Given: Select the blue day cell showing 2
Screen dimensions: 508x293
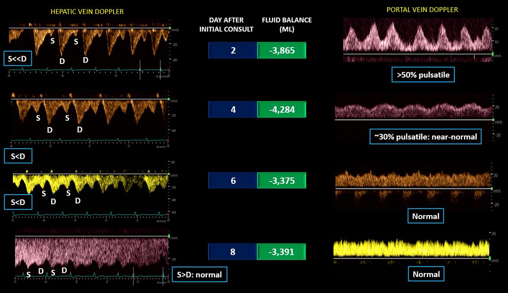Looking at the screenshot, I should 233,50.
